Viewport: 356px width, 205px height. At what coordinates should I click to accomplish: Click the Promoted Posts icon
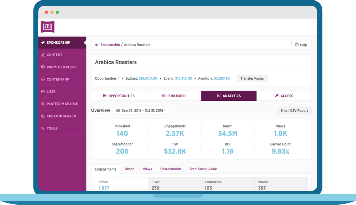pyautogui.click(x=43, y=67)
